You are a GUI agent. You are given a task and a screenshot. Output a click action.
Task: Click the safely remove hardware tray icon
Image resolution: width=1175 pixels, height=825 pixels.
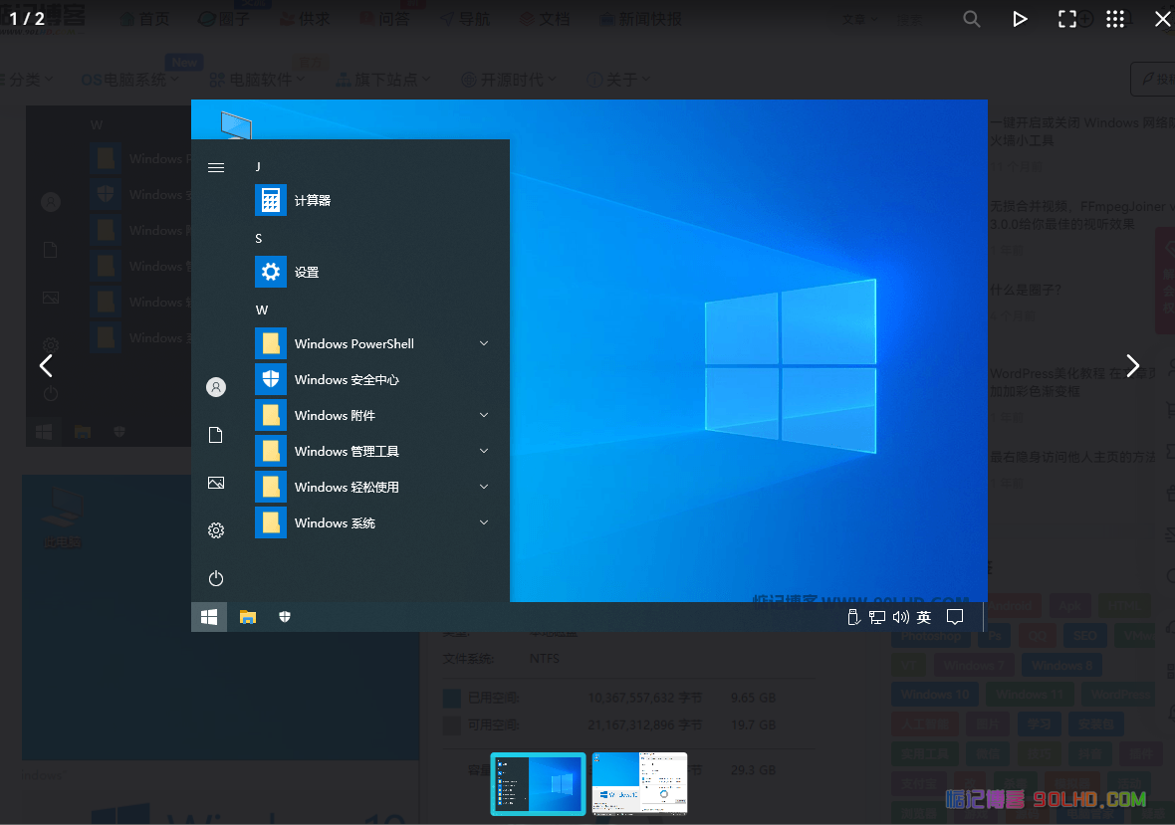click(852, 617)
